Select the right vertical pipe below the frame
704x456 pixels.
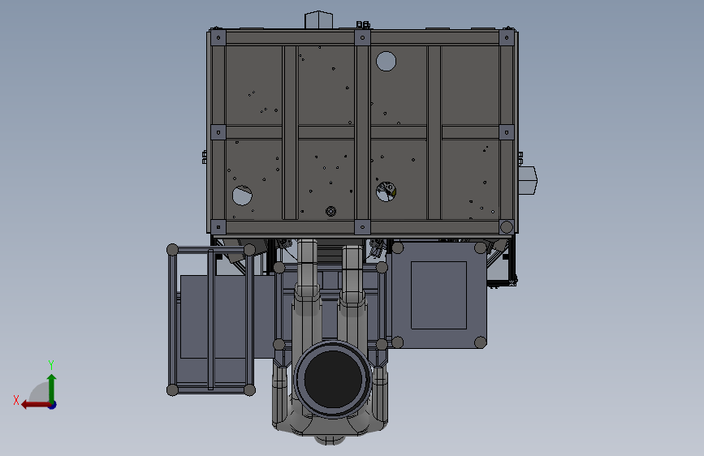[352, 273]
